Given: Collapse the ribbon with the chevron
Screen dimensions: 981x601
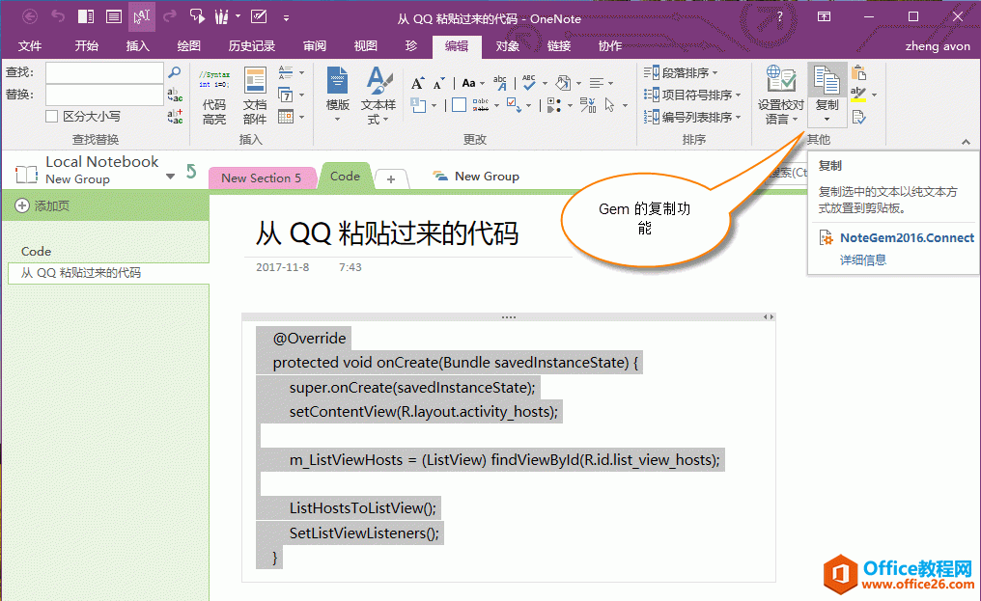Looking at the screenshot, I should pos(966,143).
